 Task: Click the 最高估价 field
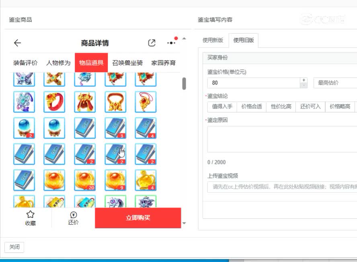pyautogui.click(x=335, y=83)
